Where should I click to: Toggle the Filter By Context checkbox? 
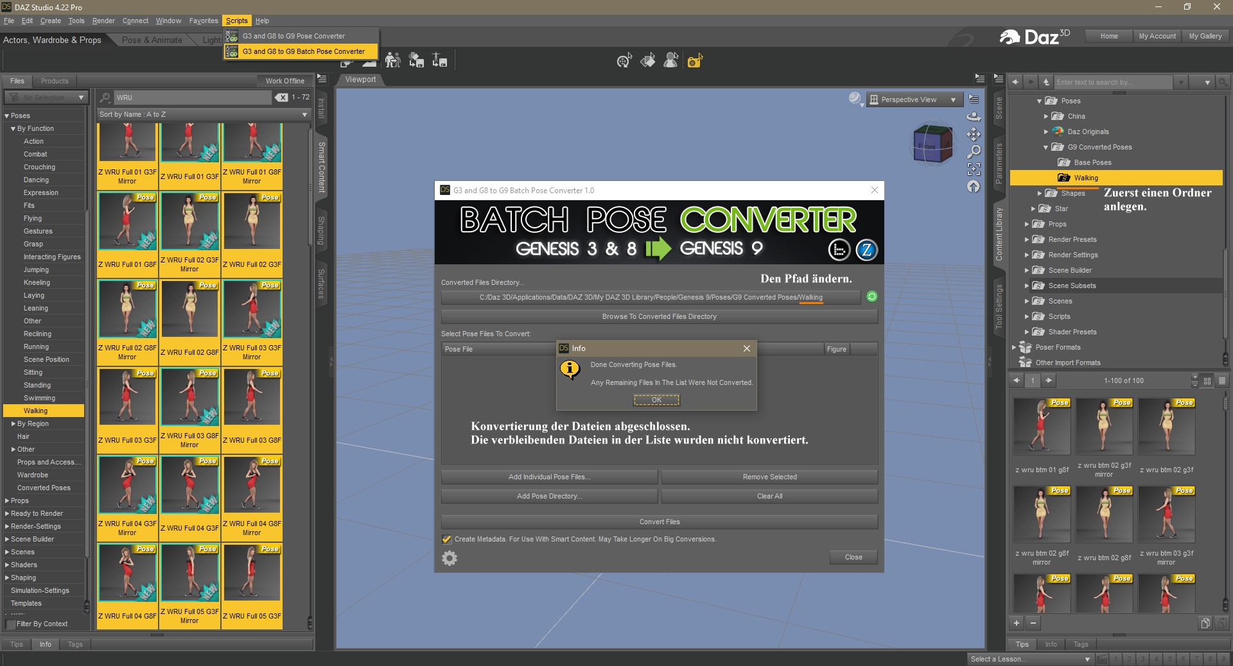click(x=10, y=624)
